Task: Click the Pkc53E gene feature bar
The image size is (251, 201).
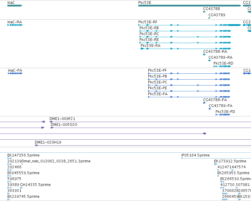Action: tap(190, 6)
